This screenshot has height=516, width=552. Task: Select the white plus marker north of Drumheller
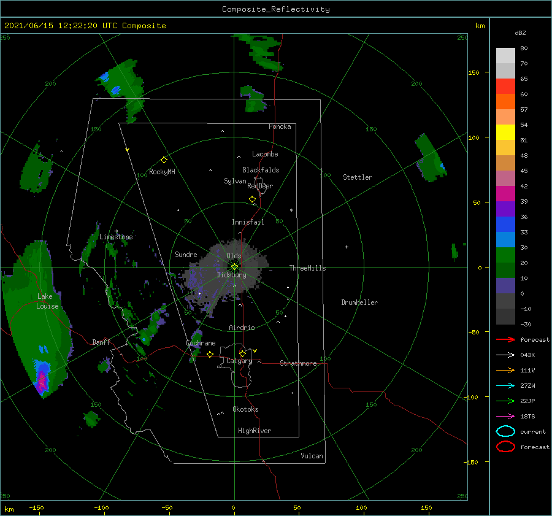click(347, 247)
